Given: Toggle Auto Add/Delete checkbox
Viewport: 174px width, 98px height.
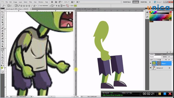Looking at the screenshot, I should pyautogui.click(x=39, y=6).
